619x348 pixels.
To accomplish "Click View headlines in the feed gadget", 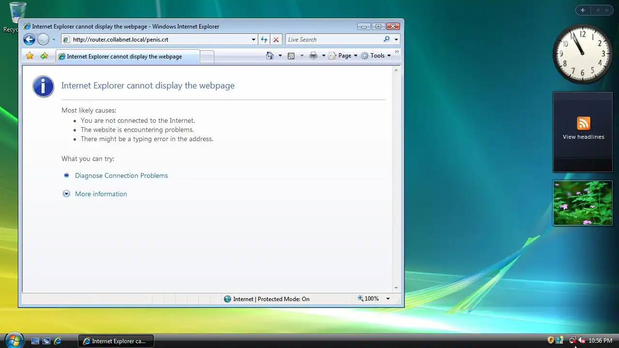I will [x=583, y=137].
